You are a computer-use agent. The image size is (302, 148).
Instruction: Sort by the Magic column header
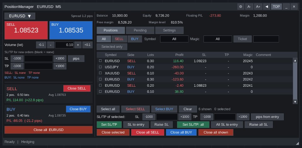point(248,55)
